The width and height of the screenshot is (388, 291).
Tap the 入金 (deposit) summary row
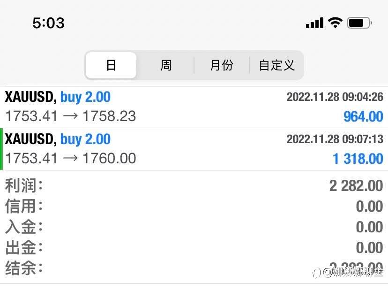pyautogui.click(x=194, y=227)
